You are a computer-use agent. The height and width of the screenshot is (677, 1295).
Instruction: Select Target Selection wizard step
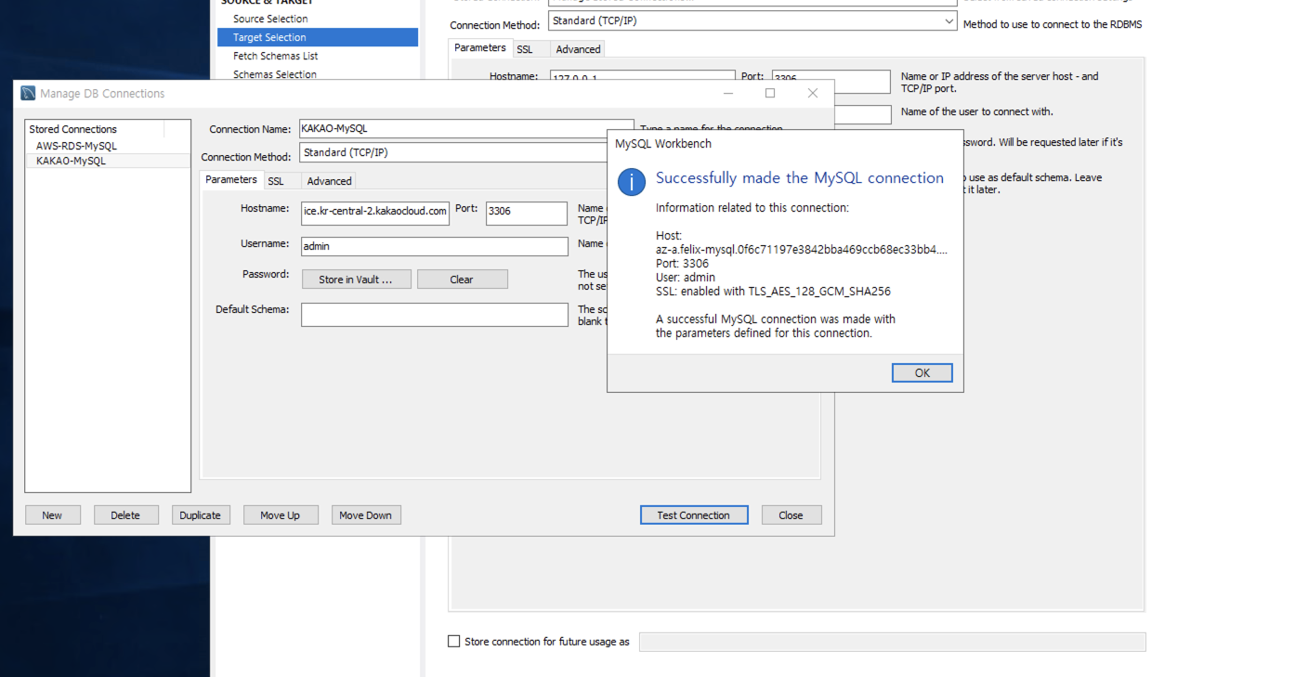[318, 37]
